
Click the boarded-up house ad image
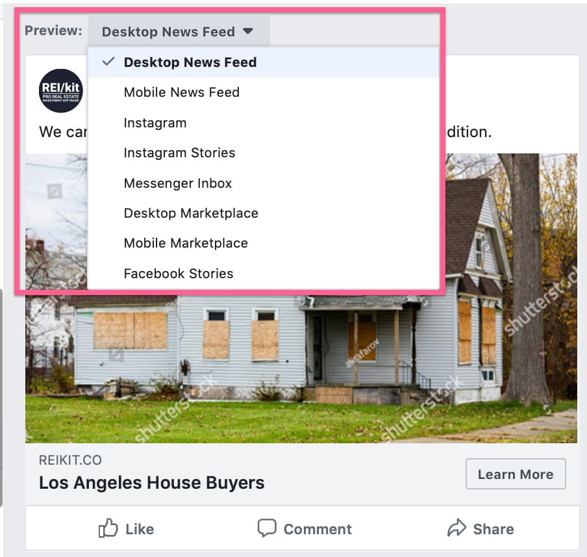301,367
